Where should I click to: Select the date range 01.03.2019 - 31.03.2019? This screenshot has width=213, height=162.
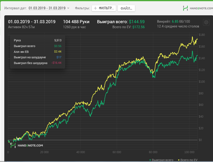coord(47,8)
